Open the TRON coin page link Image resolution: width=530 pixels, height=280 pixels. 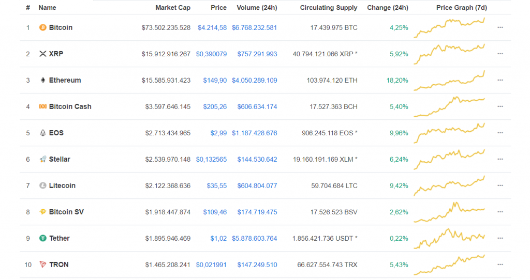pyautogui.click(x=59, y=265)
